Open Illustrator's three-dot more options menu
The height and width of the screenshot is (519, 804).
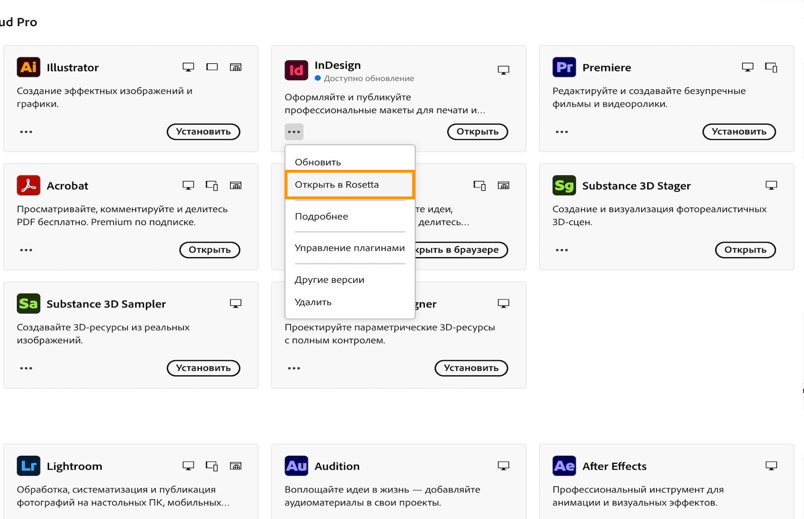26,132
